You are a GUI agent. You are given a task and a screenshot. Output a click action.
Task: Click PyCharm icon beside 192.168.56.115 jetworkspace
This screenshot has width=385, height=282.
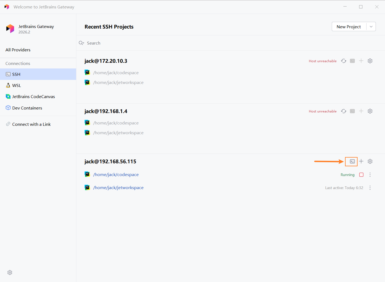(87, 187)
